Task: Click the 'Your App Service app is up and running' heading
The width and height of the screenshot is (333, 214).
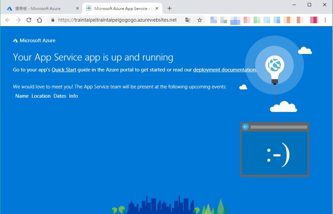Action: 93,57
